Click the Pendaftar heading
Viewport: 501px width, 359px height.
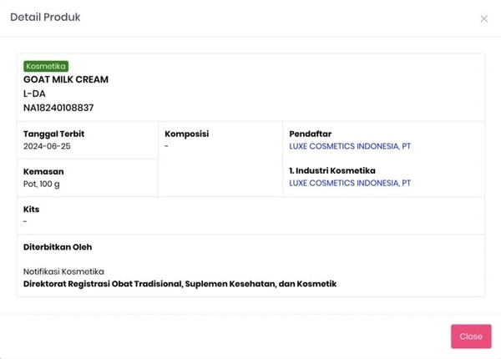click(x=311, y=134)
